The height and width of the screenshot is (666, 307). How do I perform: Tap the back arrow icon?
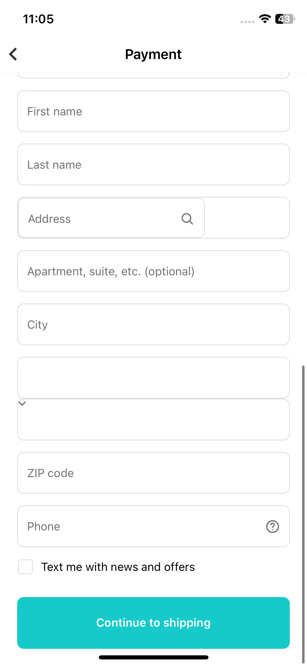13,54
